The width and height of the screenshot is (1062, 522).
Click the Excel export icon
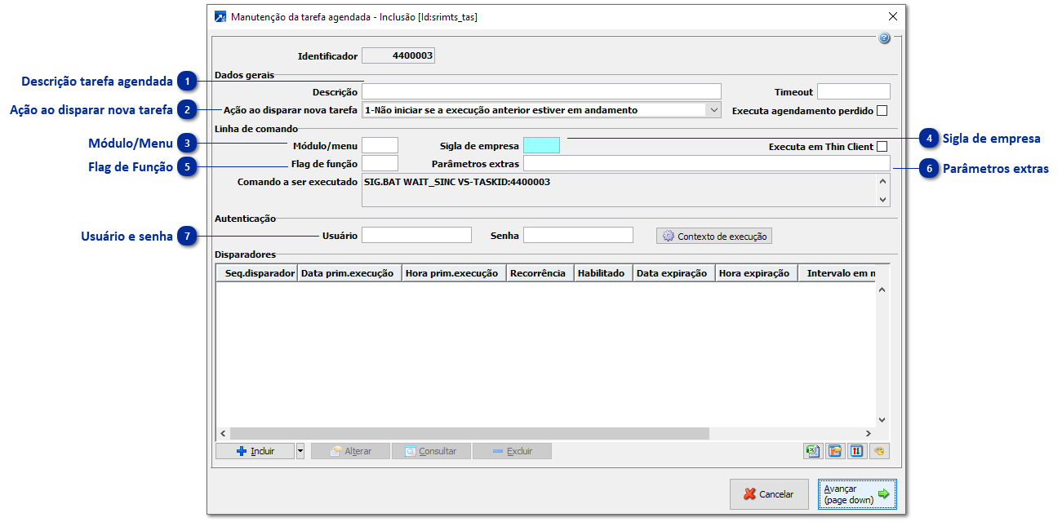pyautogui.click(x=812, y=451)
